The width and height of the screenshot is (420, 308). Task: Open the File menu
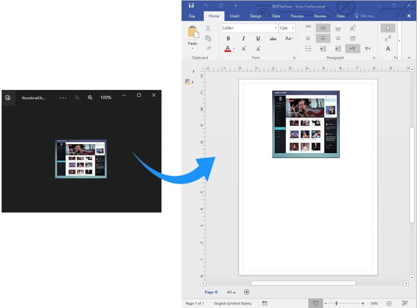tap(192, 16)
